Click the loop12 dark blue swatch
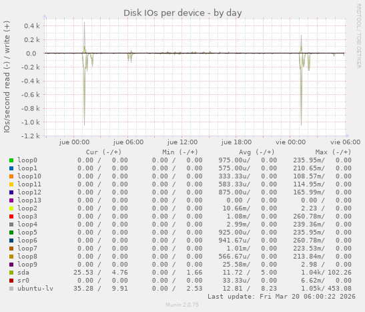 coord(11,192)
